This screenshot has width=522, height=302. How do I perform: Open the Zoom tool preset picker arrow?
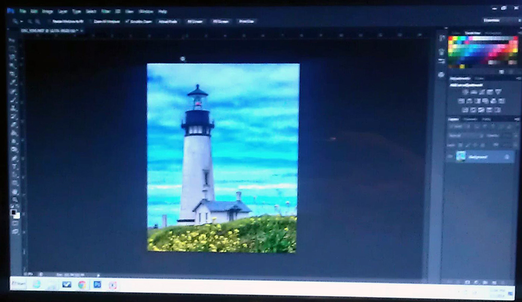click(22, 21)
